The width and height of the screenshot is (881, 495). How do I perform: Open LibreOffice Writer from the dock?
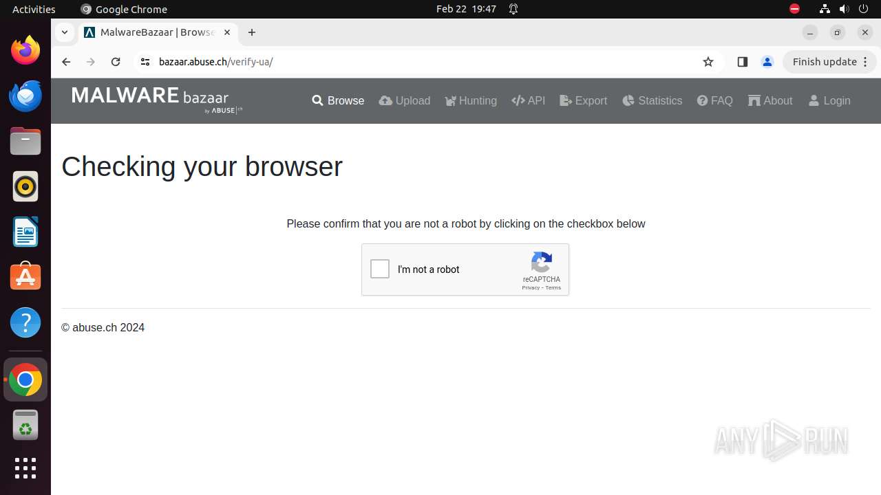[x=25, y=232]
